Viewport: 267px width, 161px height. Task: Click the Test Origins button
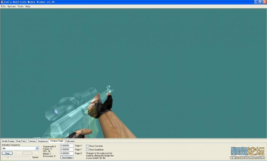pyautogui.click(x=67, y=158)
